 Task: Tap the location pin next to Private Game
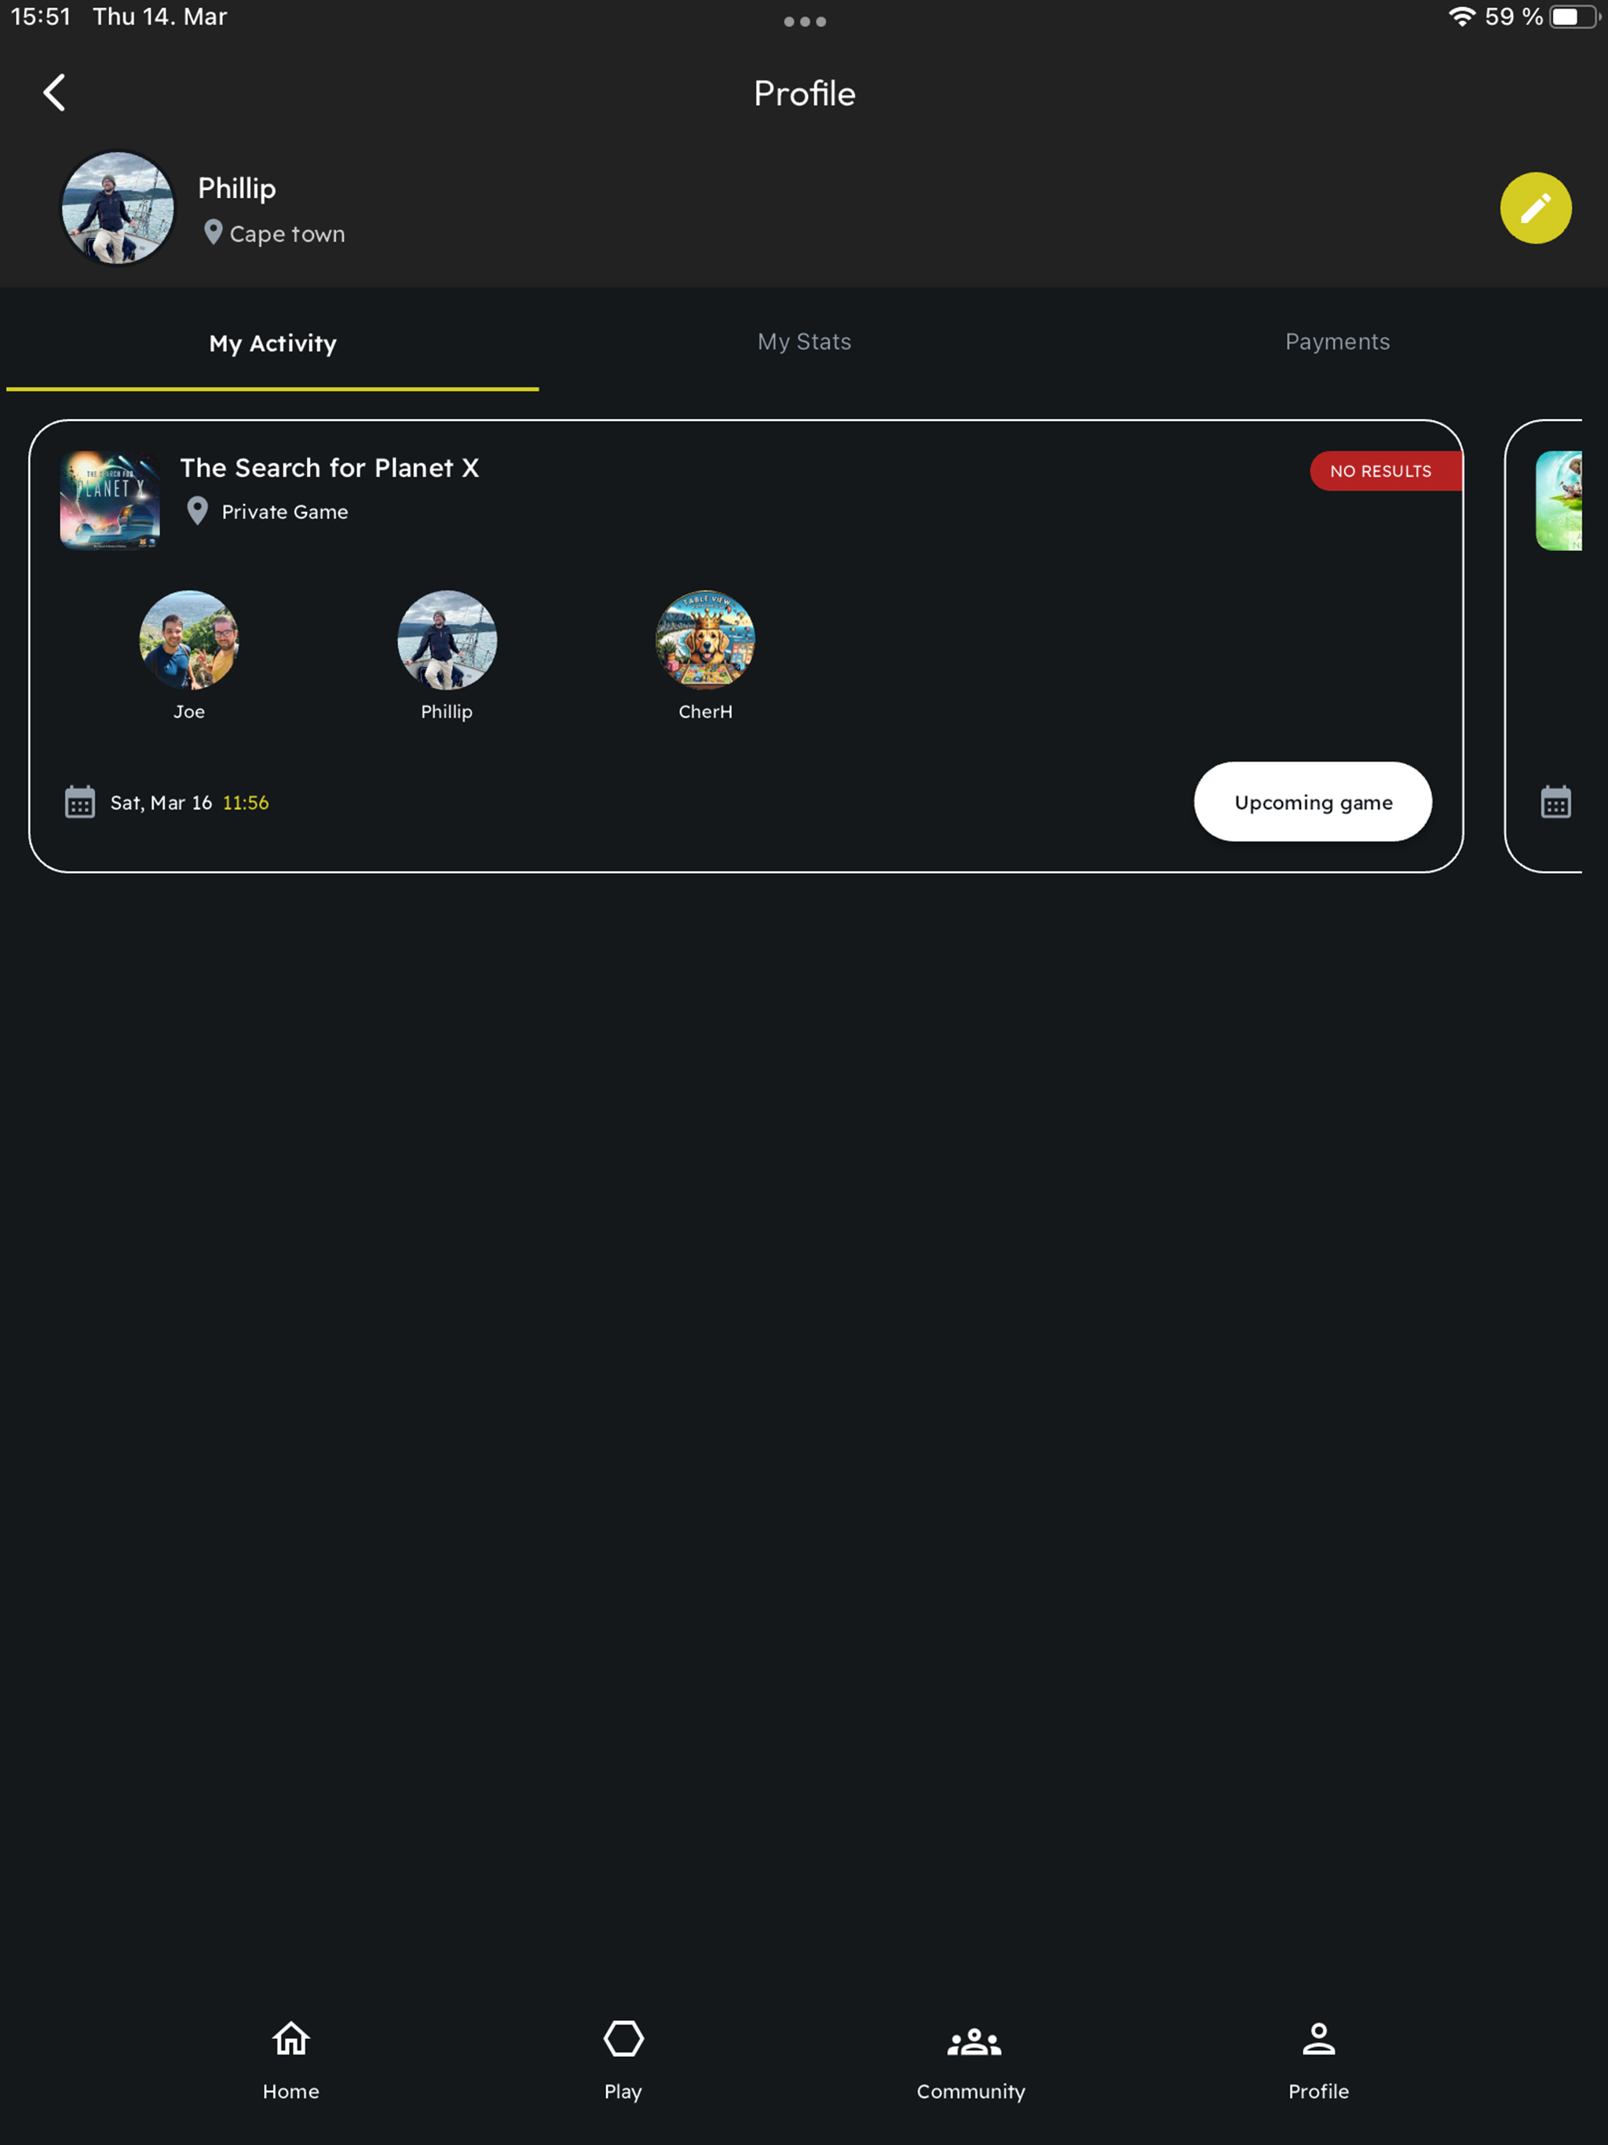(197, 511)
